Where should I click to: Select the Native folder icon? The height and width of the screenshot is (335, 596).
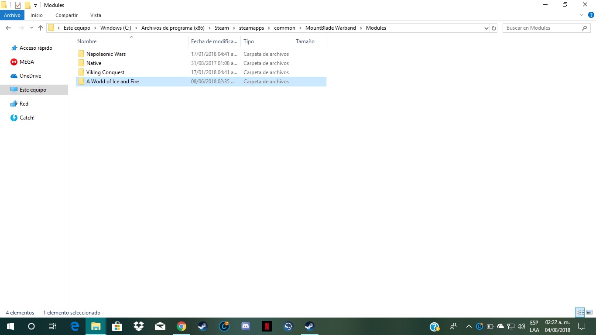81,63
